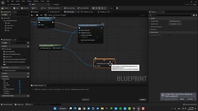Select Event Tick in graphs list
The width and height of the screenshot is (198, 111).
point(8,57)
